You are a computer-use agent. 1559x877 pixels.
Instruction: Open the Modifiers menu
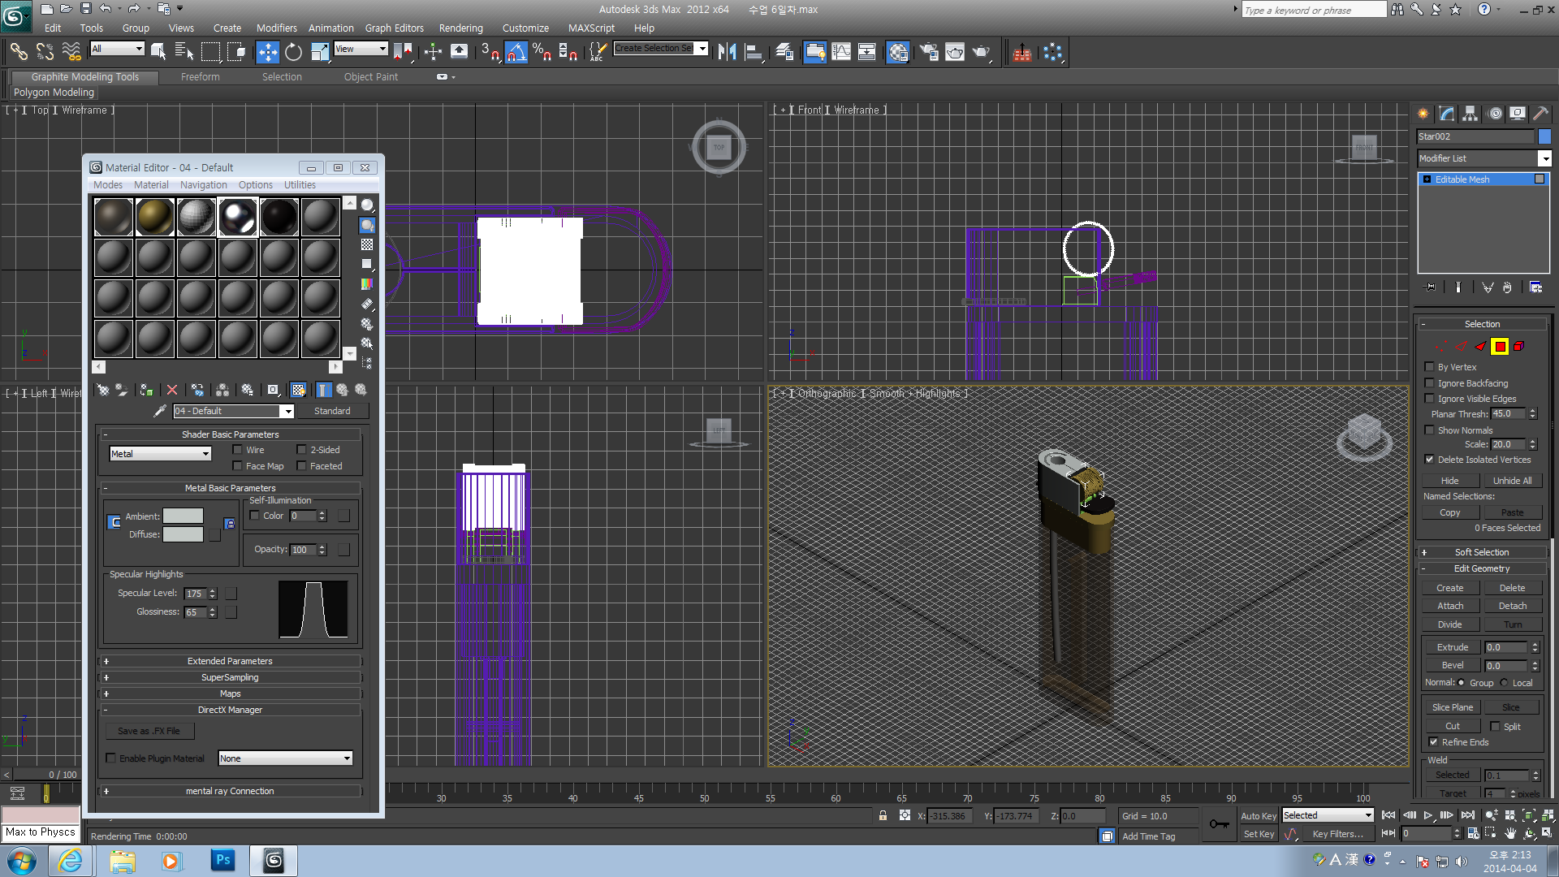(276, 28)
